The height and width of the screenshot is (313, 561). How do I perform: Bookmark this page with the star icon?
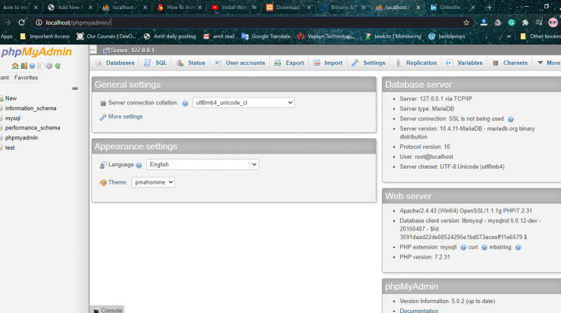466,23
